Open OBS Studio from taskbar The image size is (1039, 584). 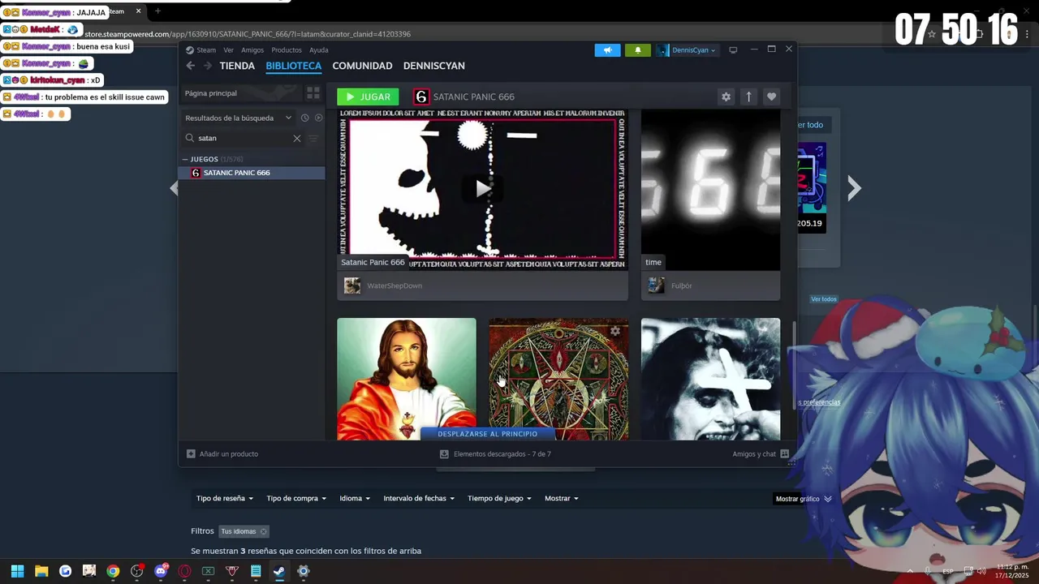pos(137,571)
